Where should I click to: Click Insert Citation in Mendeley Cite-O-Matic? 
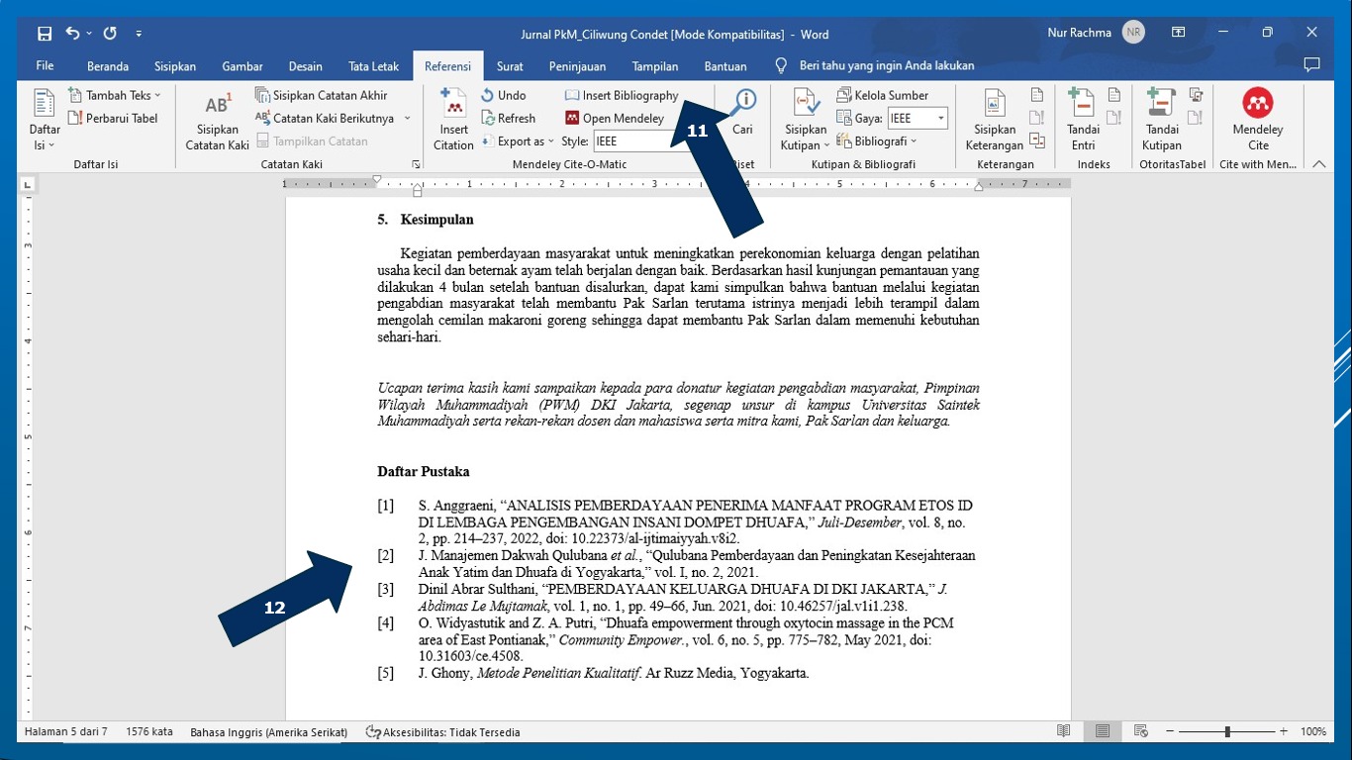click(x=452, y=119)
